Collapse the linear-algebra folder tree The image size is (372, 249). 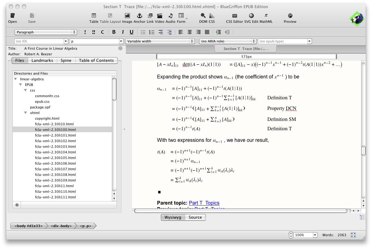[16, 79]
